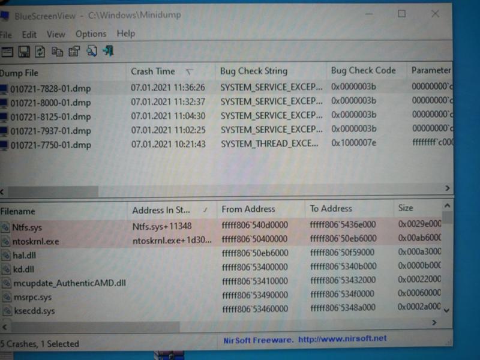Screen dimensions: 480x360
Task: Sort by Bug Check String column header
Action: click(x=254, y=71)
